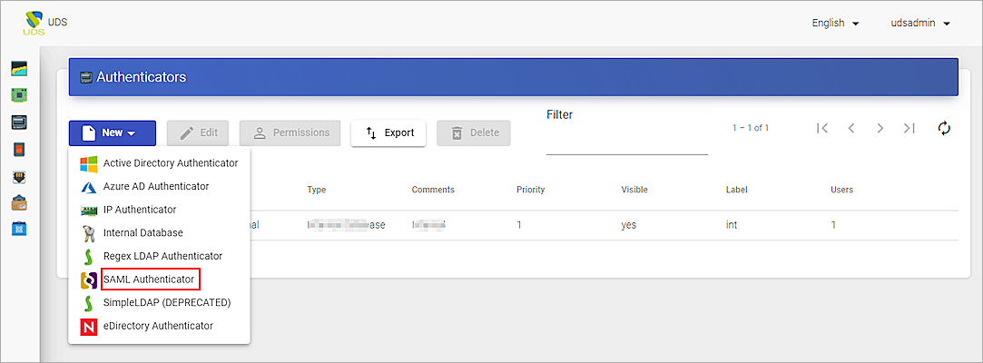The height and width of the screenshot is (363, 983).
Task: Click the Azure AD Authenticator icon
Action: (88, 186)
